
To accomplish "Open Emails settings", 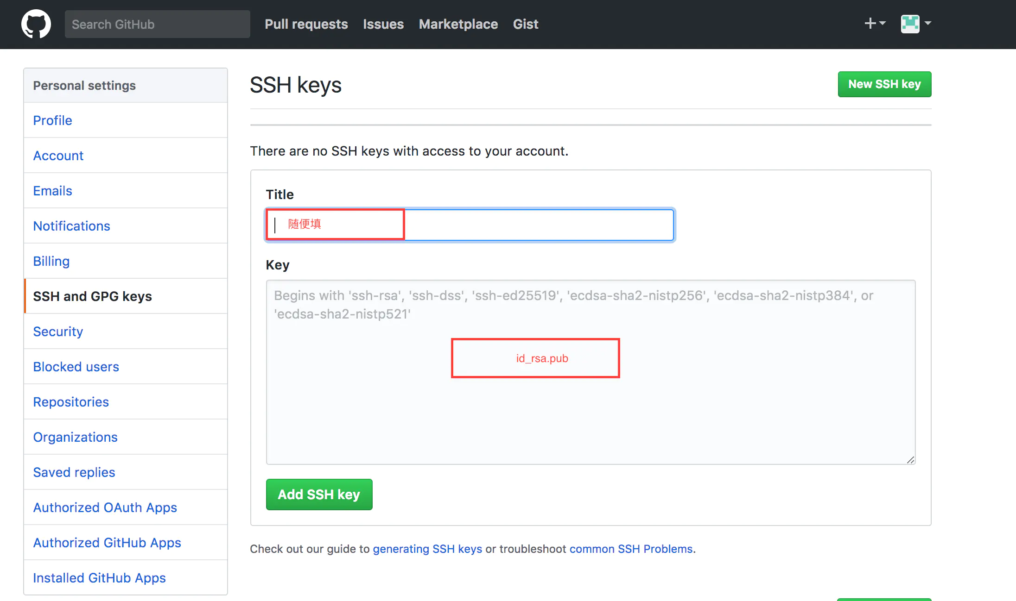I will (126, 191).
